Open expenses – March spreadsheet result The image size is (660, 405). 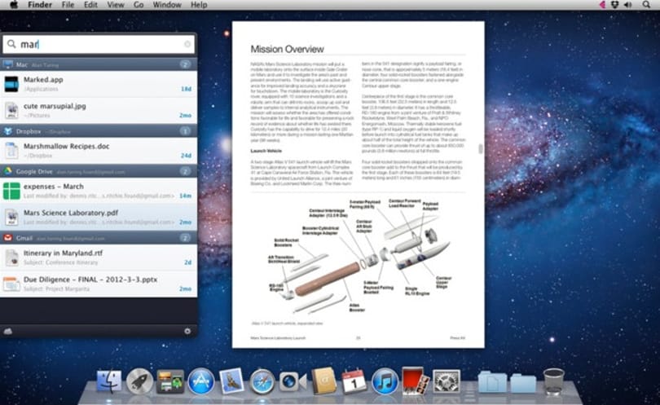[x=99, y=191]
